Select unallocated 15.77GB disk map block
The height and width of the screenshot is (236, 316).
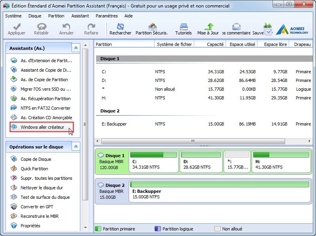(x=237, y=162)
